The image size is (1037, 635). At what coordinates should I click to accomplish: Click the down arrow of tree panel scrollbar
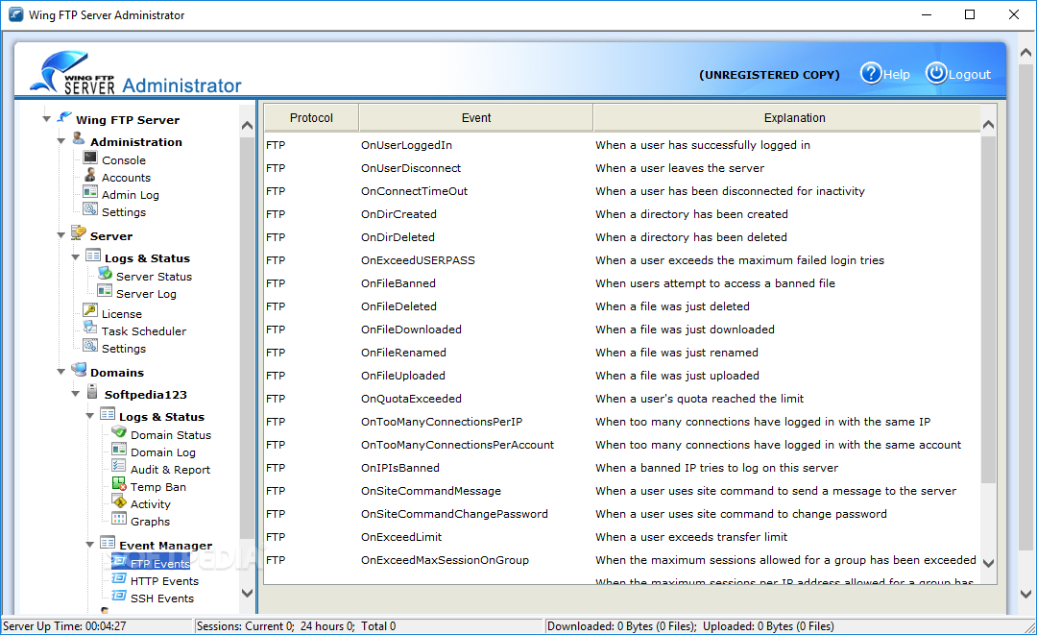[x=248, y=593]
